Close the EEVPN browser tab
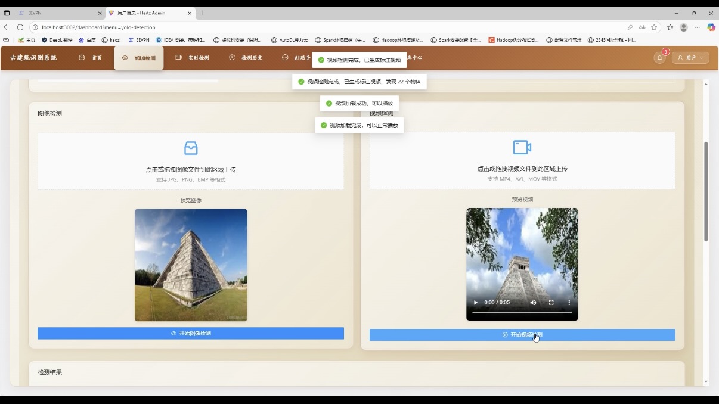The height and width of the screenshot is (404, 719). pyautogui.click(x=100, y=13)
